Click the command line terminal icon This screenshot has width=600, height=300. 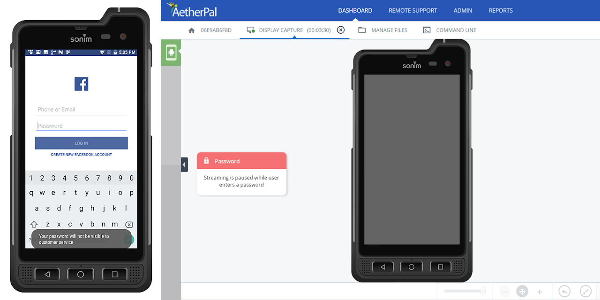[x=427, y=30]
